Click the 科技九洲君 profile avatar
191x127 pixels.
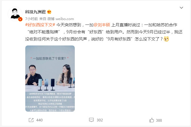click(15, 14)
